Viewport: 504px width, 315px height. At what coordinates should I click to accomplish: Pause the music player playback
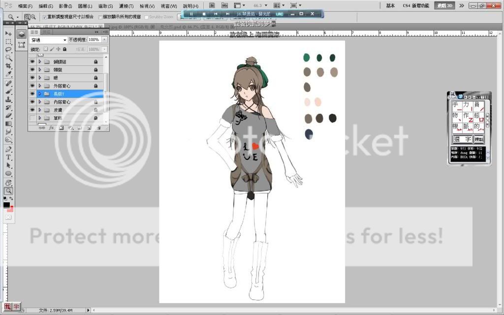coord(191,14)
